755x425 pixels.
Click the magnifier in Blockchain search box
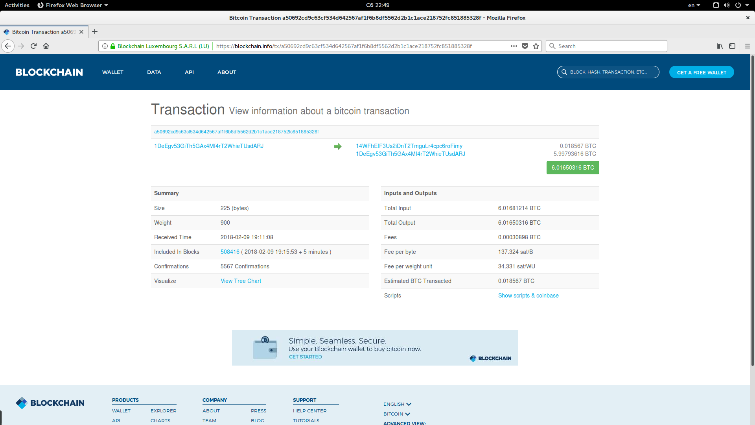coord(564,72)
